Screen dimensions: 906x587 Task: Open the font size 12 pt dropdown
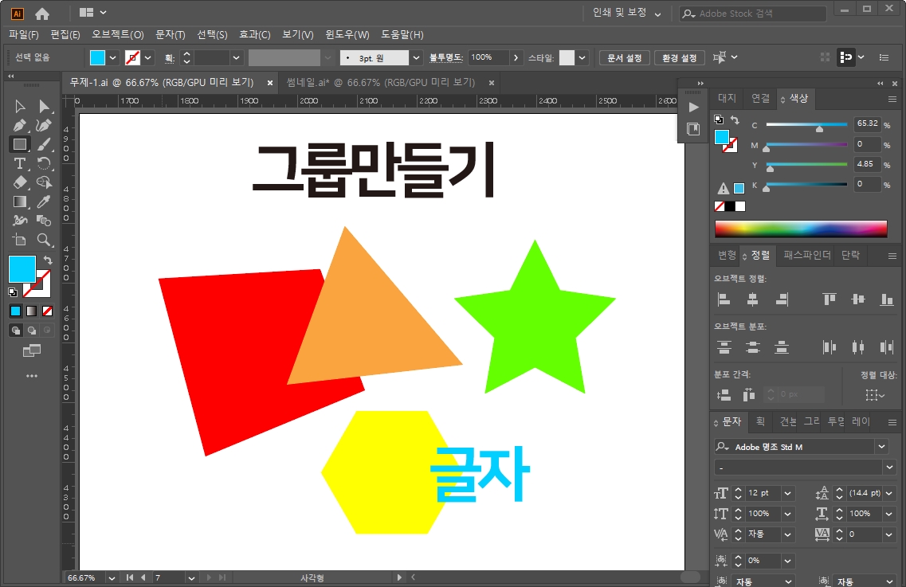[x=787, y=493]
